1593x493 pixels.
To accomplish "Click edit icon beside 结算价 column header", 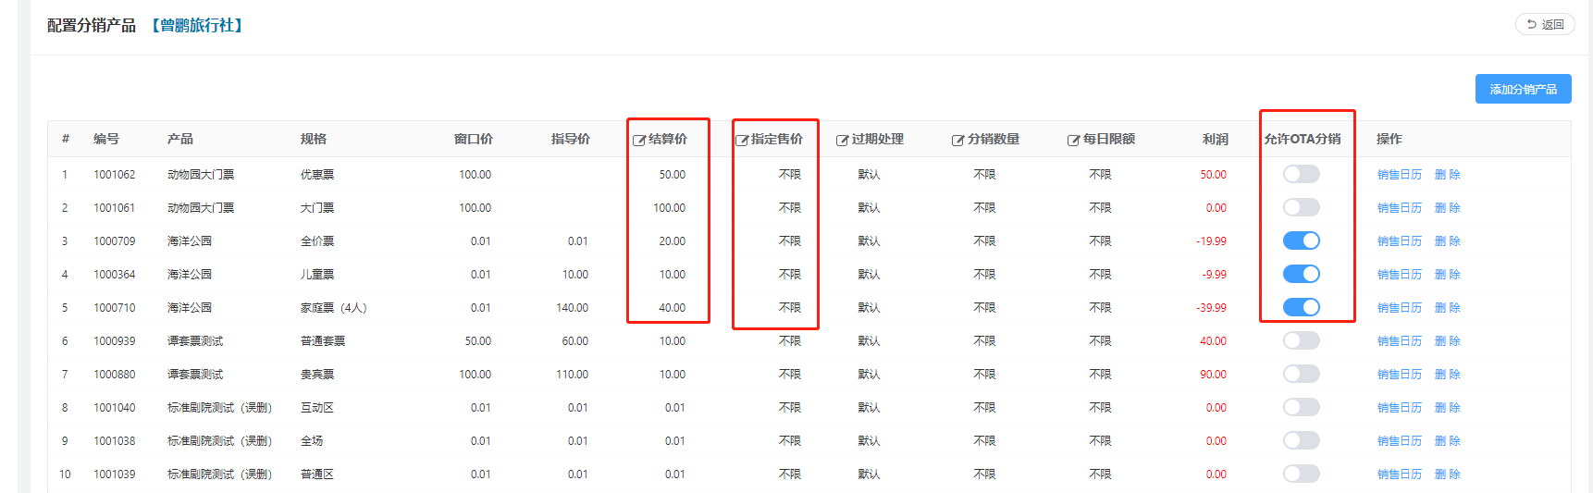I will 638,141.
